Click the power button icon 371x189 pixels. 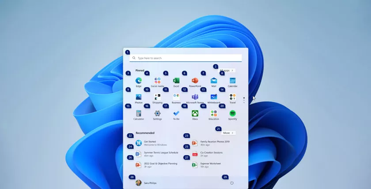(231, 183)
